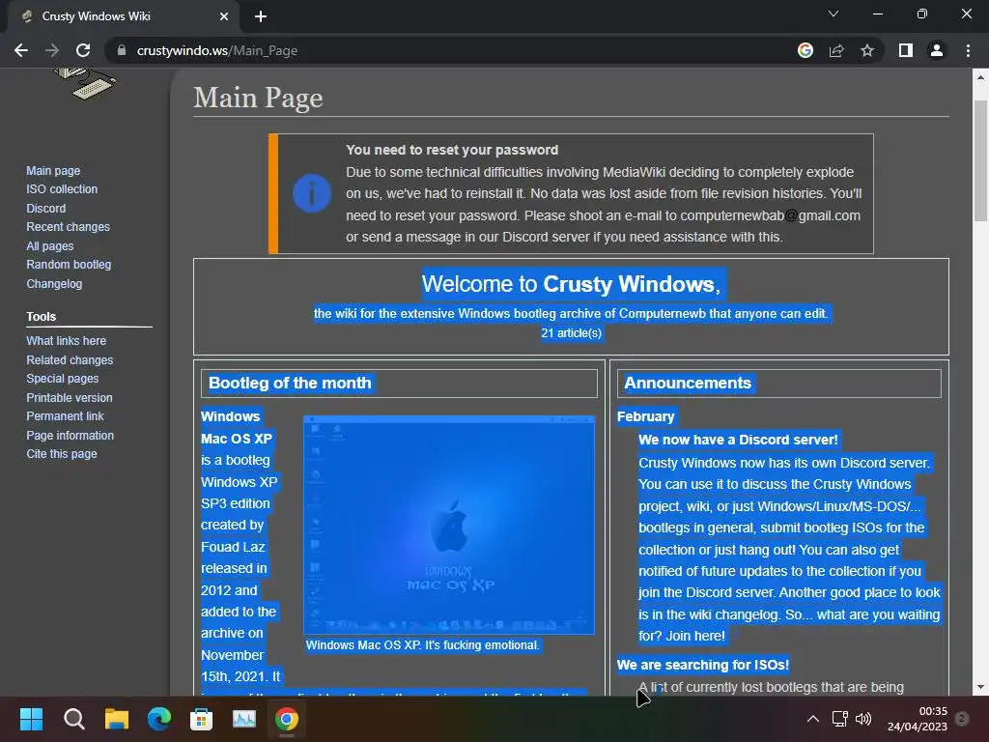
Task: View Recent changes in sidebar
Action: coord(69,226)
